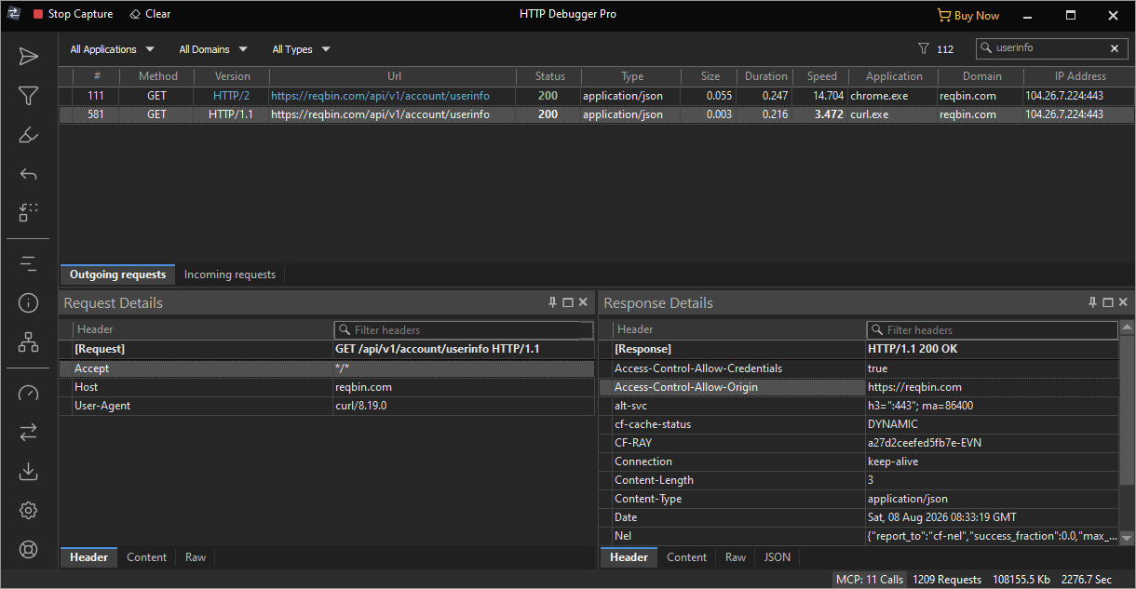Select the highlighter tool in sidebar
This screenshot has width=1136, height=589.
tap(29, 135)
